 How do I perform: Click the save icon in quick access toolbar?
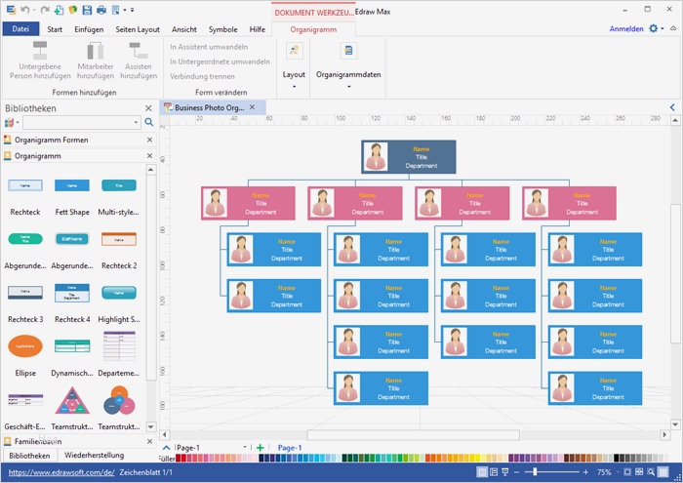pyautogui.click(x=87, y=10)
